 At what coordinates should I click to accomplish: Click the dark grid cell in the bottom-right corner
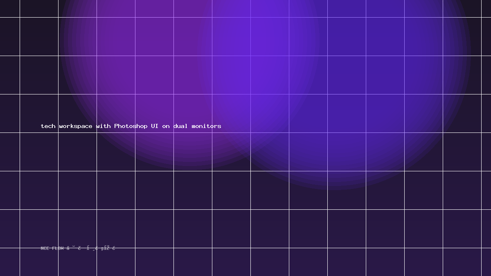[x=486, y=262]
